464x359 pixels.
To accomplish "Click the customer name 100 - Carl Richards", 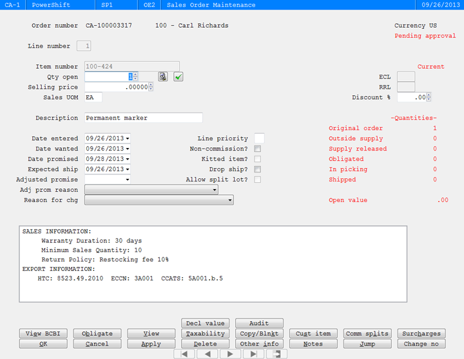I will [x=192, y=26].
